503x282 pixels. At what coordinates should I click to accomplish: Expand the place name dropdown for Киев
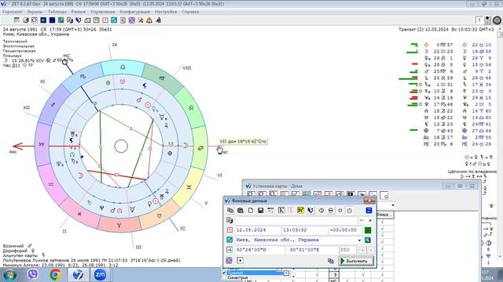[359, 240]
